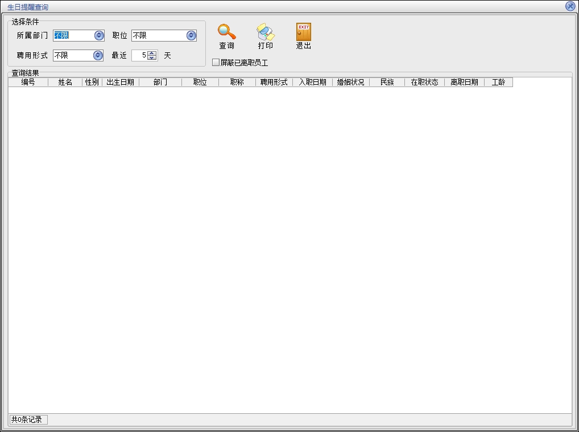Decrease the 最近 days spinner value

[x=152, y=58]
